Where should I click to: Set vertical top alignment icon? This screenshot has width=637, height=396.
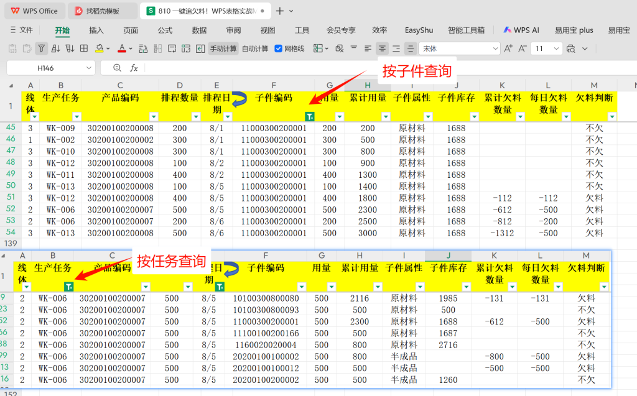click(x=354, y=48)
